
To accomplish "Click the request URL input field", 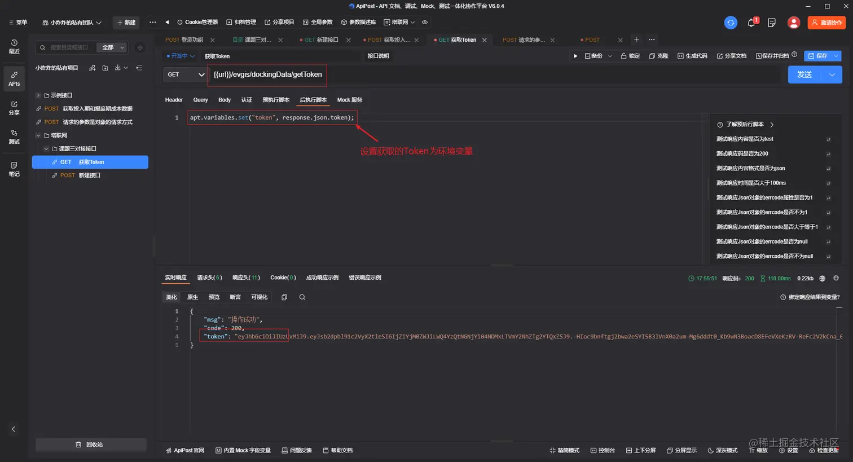I will pyautogui.click(x=496, y=74).
